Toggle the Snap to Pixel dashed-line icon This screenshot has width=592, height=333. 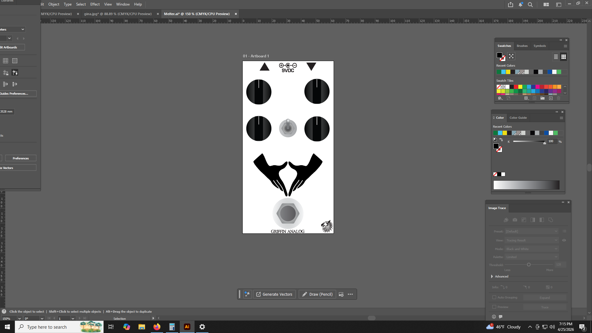click(15, 84)
